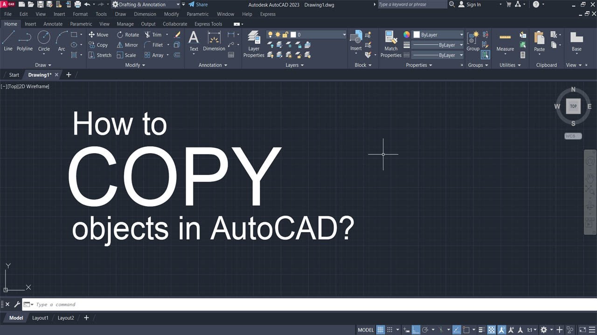Click the white layer 0 color swatch
This screenshot has width=597, height=335.
293,35
